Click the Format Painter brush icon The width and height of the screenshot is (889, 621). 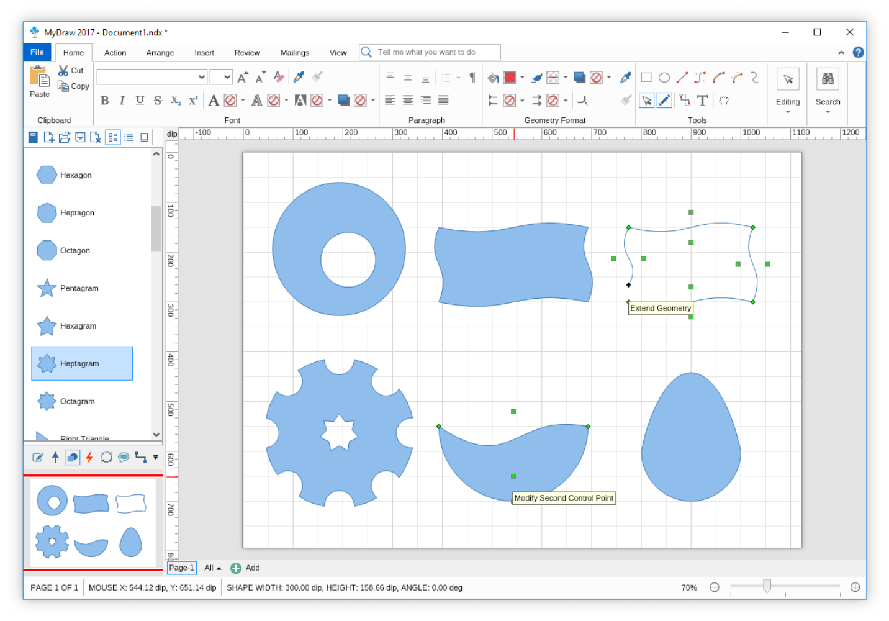click(x=317, y=77)
